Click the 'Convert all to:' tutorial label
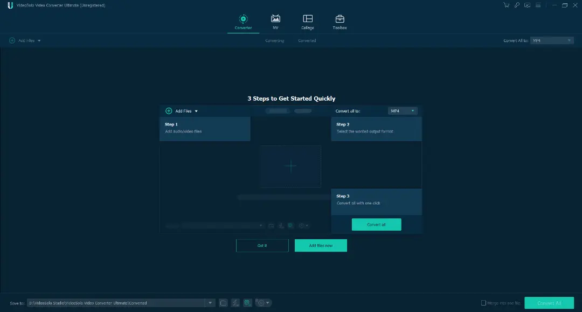This screenshot has height=312, width=582. (348, 111)
